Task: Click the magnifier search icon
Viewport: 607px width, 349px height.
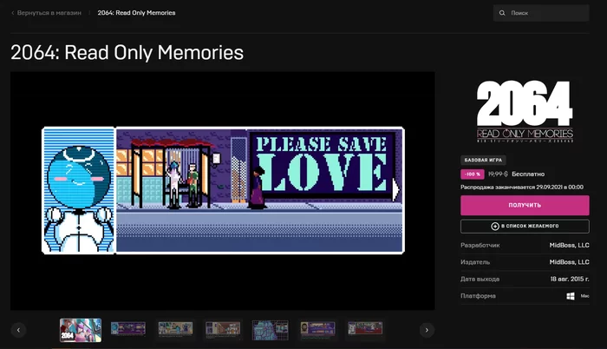Action: [502, 13]
